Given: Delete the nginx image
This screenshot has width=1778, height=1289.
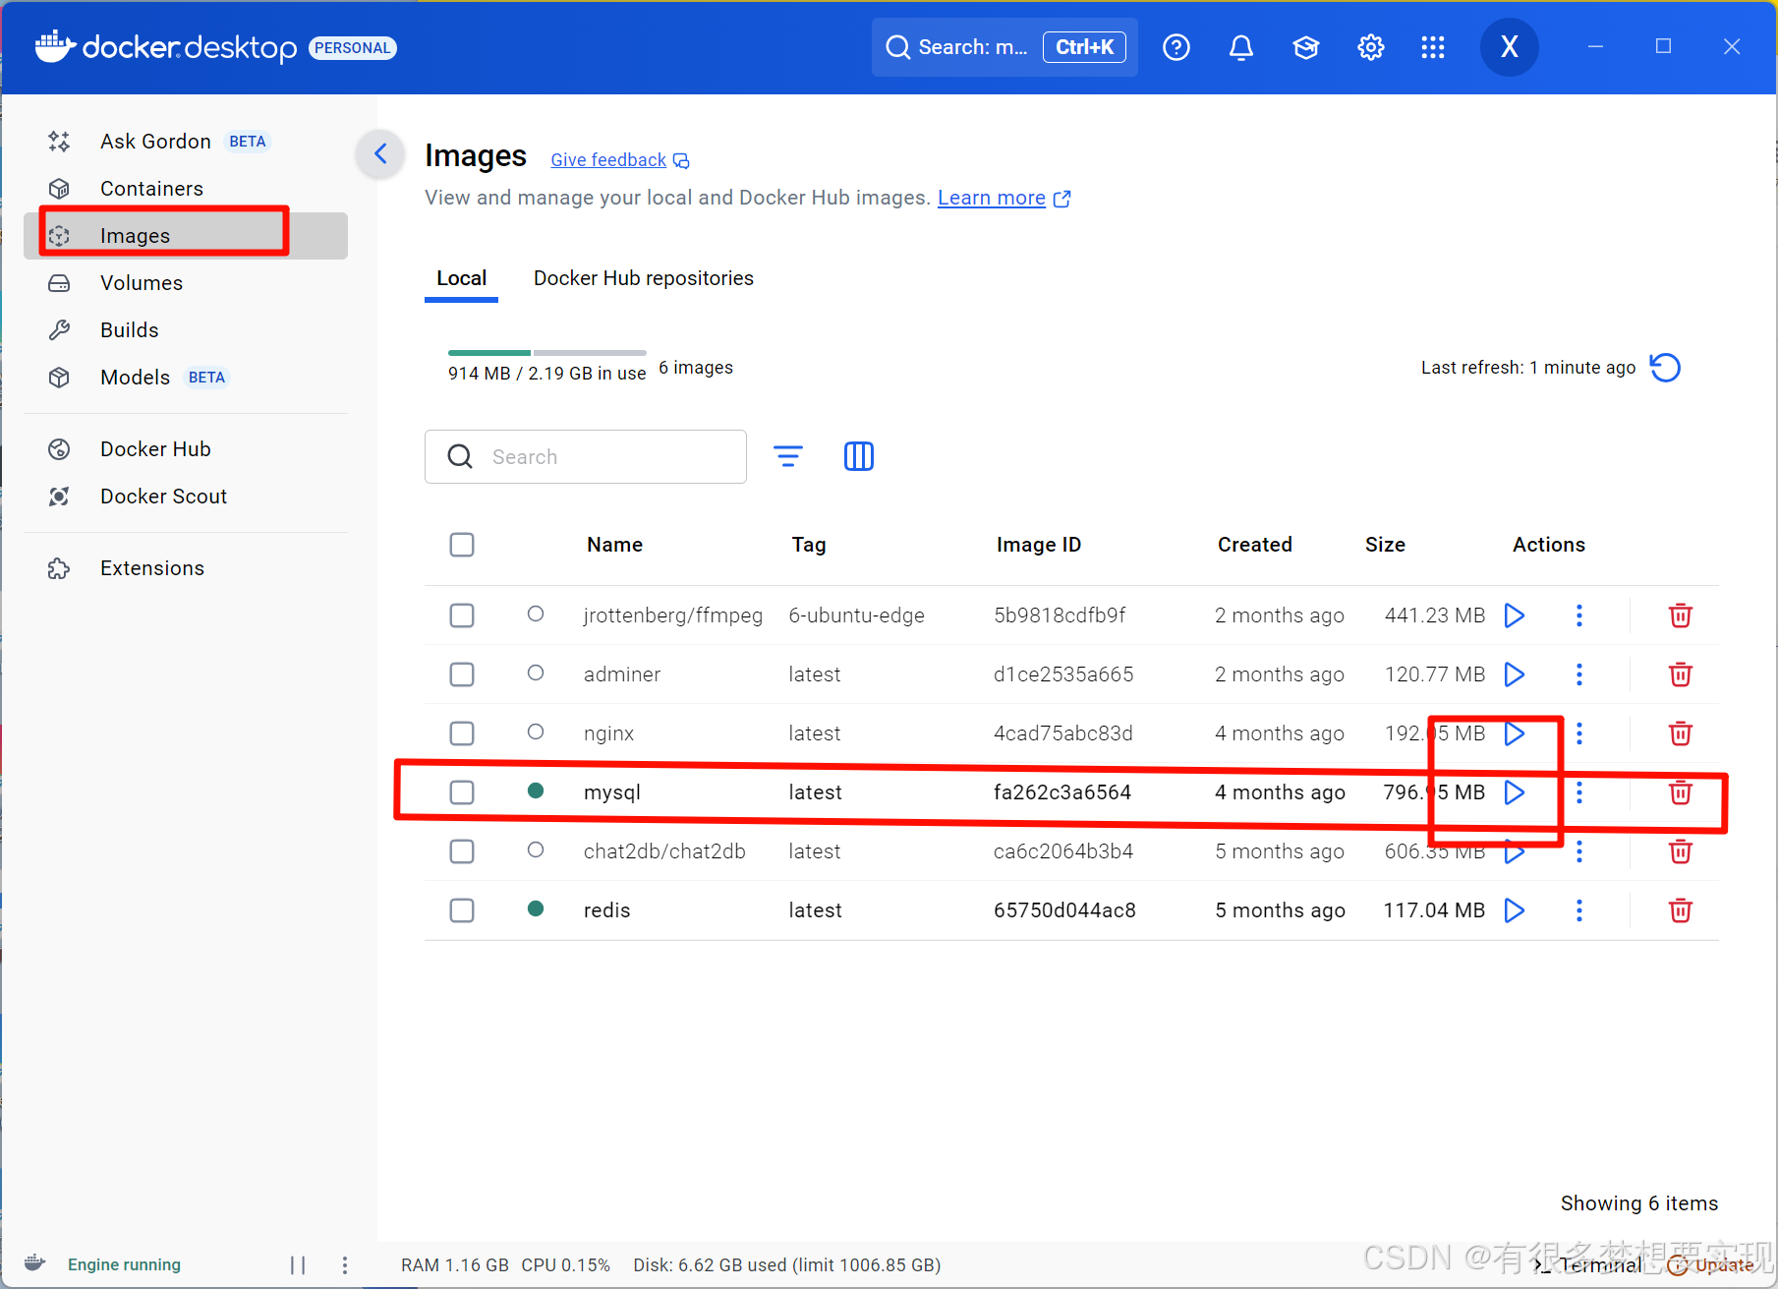Looking at the screenshot, I should click(x=1680, y=733).
